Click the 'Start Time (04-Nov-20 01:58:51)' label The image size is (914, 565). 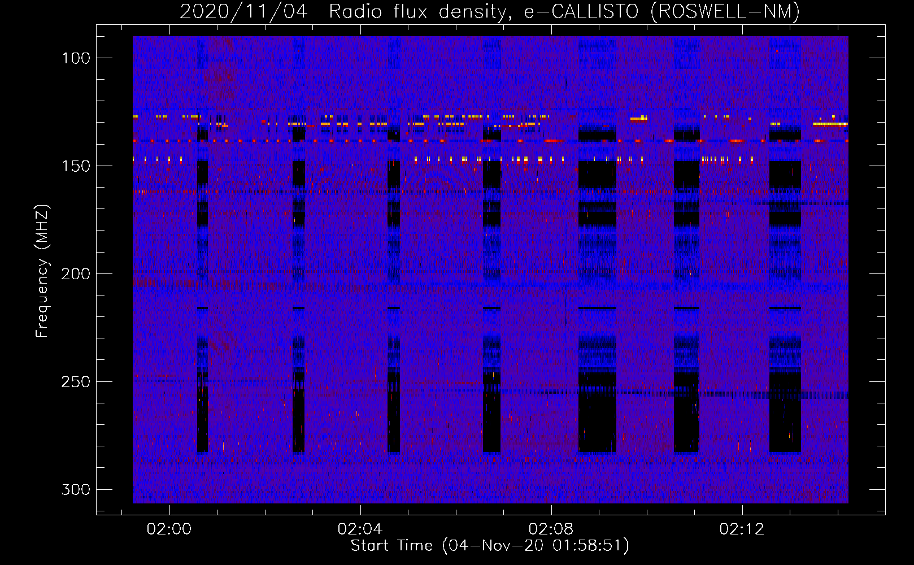tap(490, 546)
